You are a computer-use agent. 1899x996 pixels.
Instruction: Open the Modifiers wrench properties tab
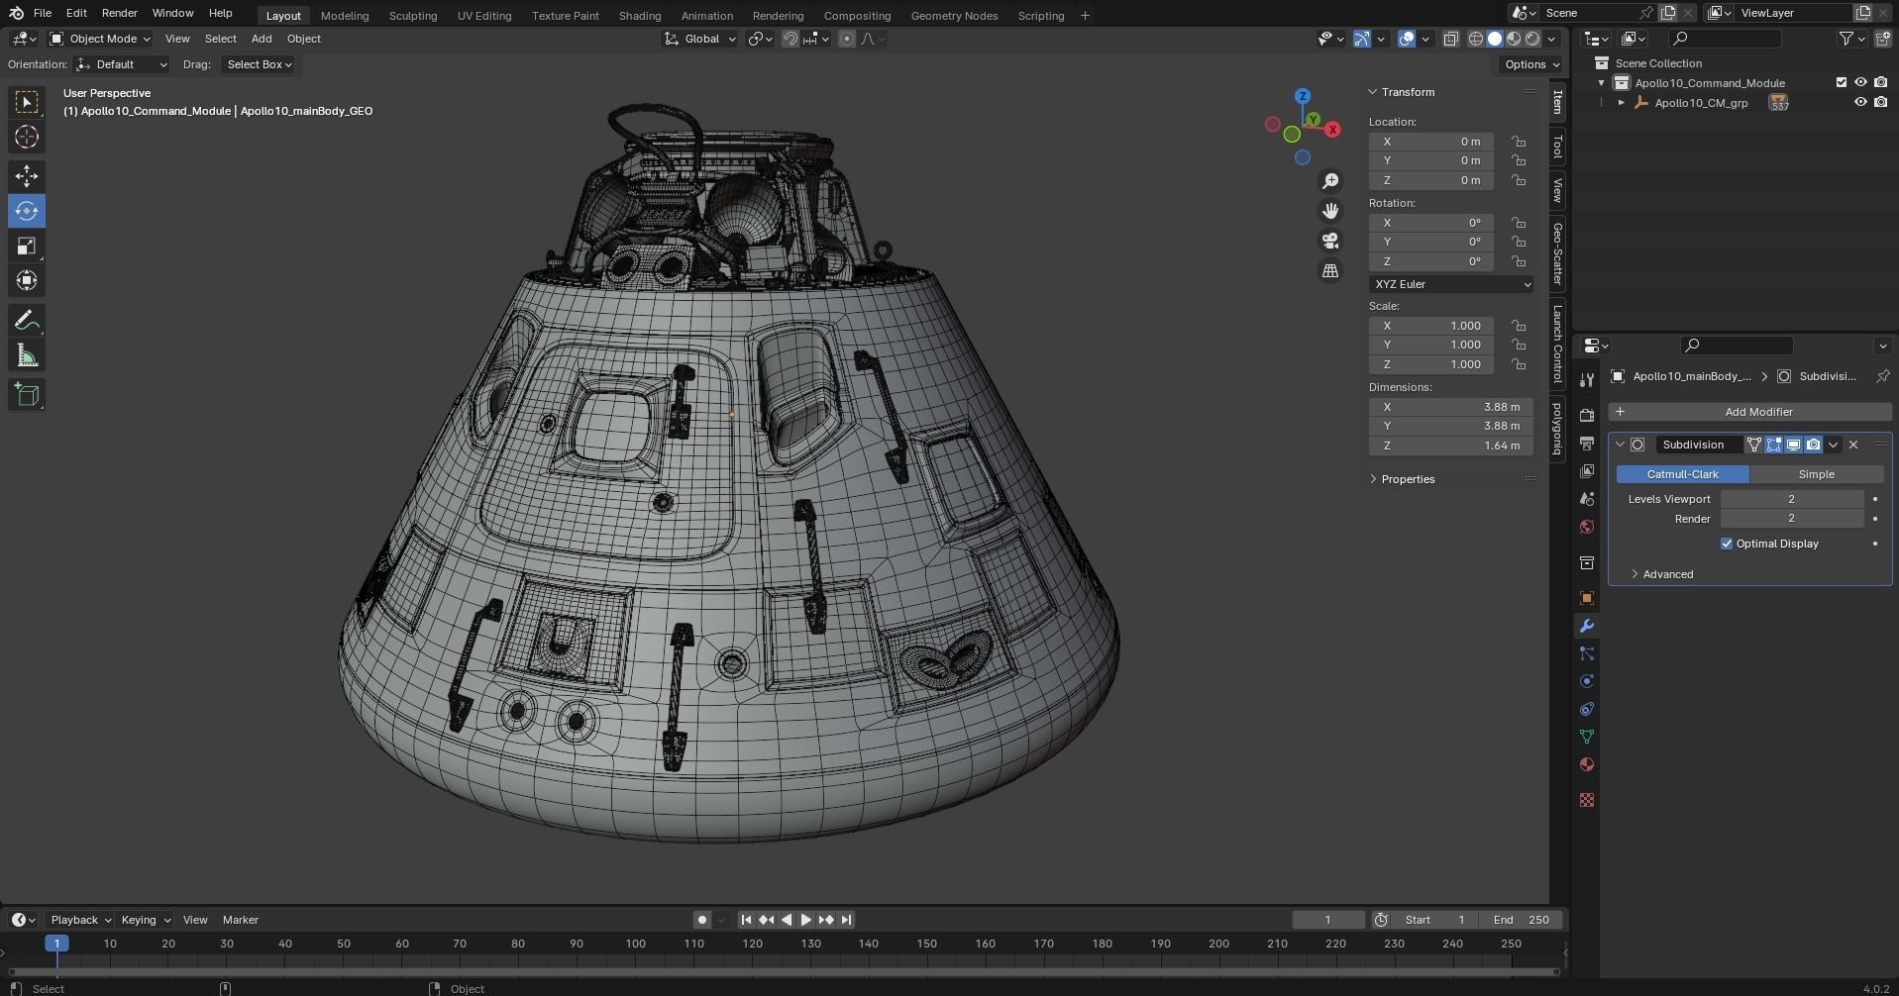[1587, 626]
